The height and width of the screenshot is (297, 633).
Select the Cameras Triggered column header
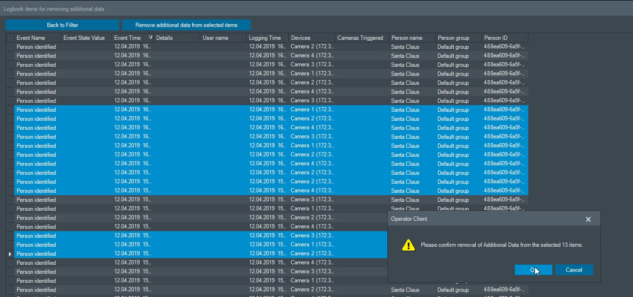point(360,38)
